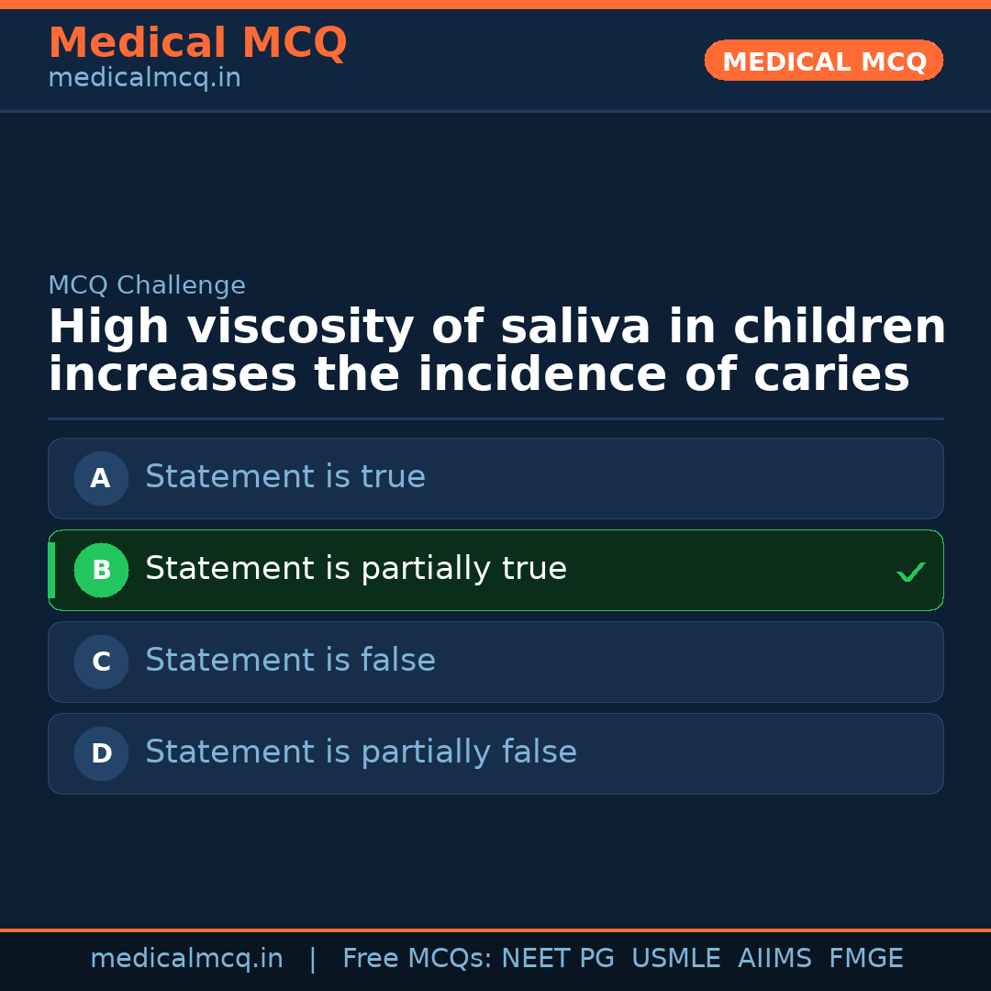Click the green accent bar beside option B
The height and width of the screenshot is (991, 991).
coord(51,570)
